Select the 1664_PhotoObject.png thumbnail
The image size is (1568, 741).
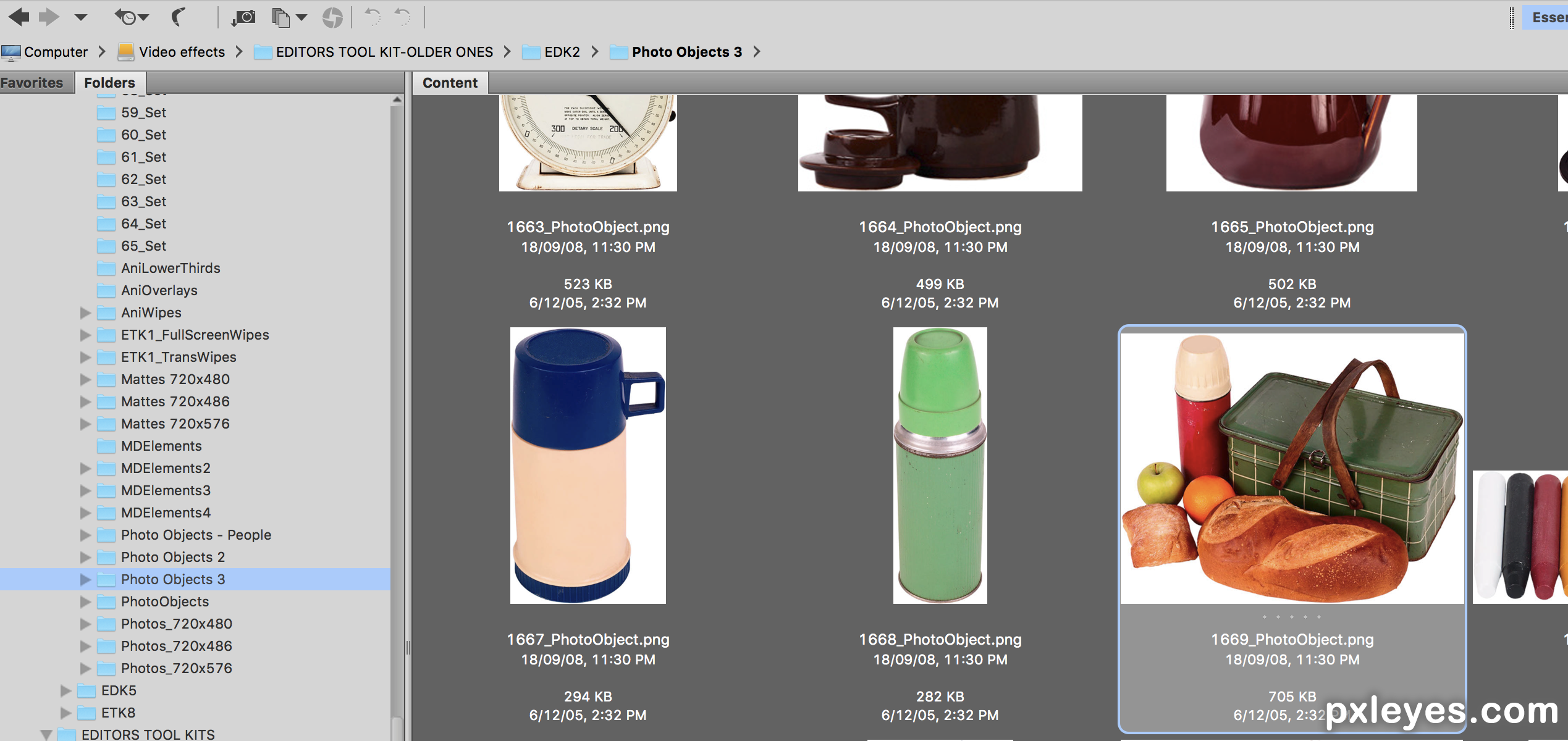pos(940,143)
